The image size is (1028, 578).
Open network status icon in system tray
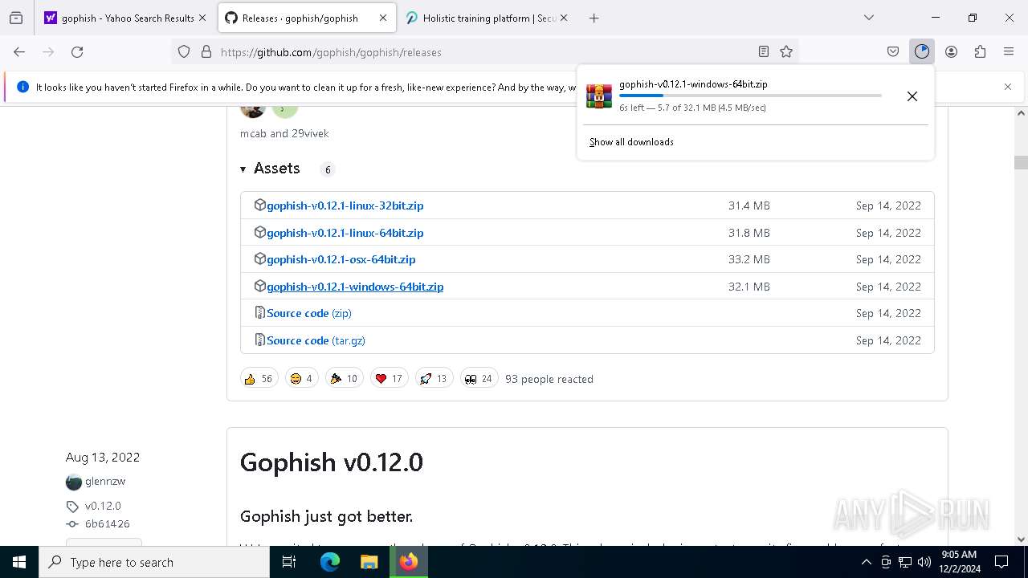pyautogui.click(x=905, y=562)
